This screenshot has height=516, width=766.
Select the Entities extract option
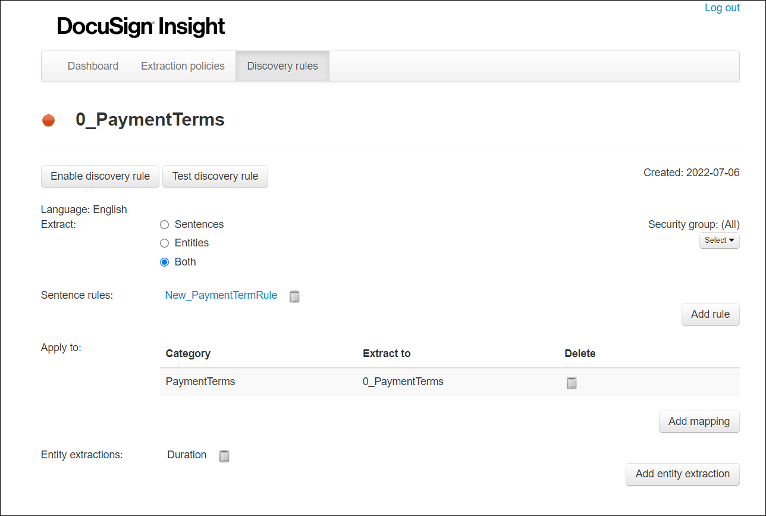click(164, 243)
